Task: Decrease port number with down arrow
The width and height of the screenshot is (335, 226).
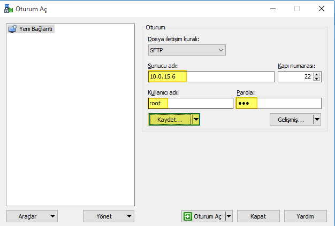Action: pyautogui.click(x=317, y=79)
